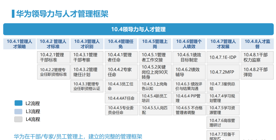
Task: Select the 10.4.7.7后备干部 box
Action: point(223,135)
